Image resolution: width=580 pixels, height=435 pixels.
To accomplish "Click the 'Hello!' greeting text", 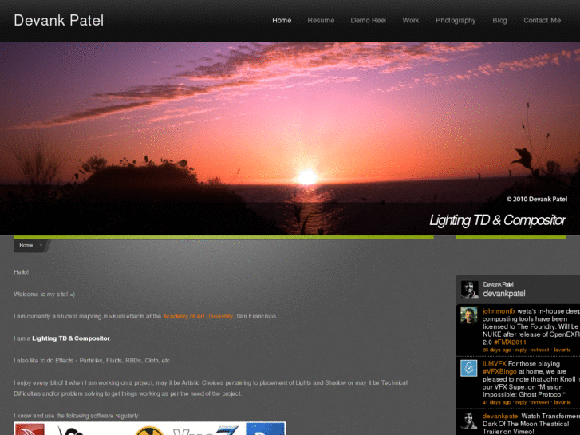I will [x=21, y=272].
